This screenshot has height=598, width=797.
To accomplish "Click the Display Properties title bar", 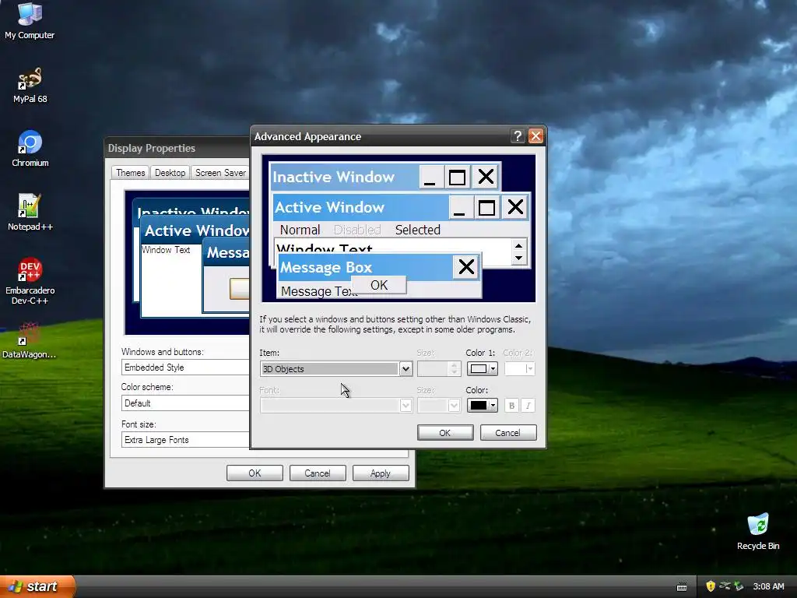I will [x=177, y=148].
